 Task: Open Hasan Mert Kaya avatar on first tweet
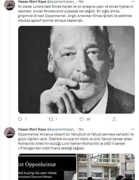coord(10,5)
